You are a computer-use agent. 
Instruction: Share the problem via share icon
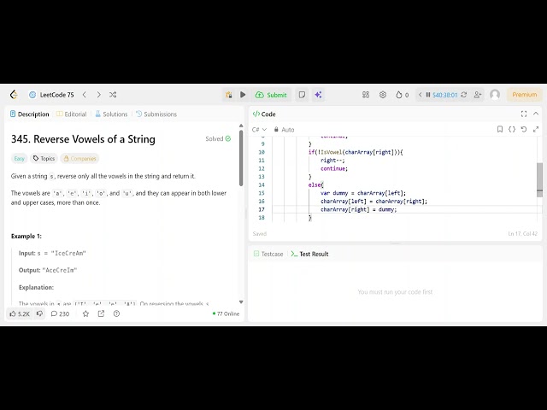point(101,313)
